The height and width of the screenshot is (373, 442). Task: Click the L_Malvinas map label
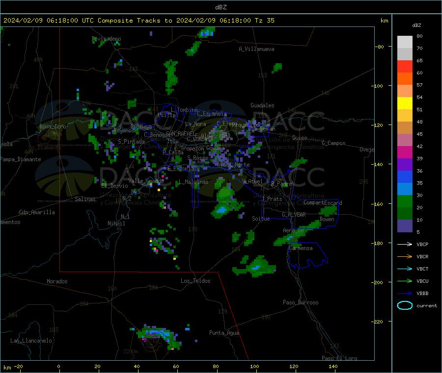coord(193,182)
